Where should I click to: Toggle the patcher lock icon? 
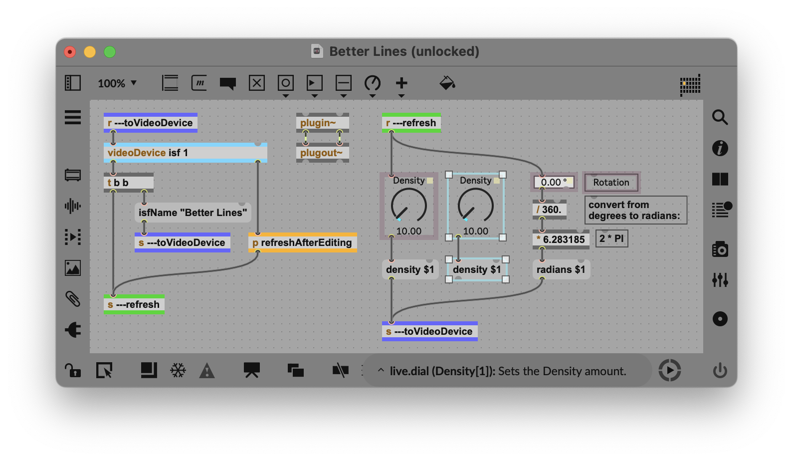point(73,370)
